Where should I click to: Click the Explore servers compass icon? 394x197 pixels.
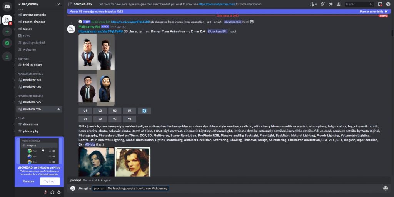click(x=7, y=43)
